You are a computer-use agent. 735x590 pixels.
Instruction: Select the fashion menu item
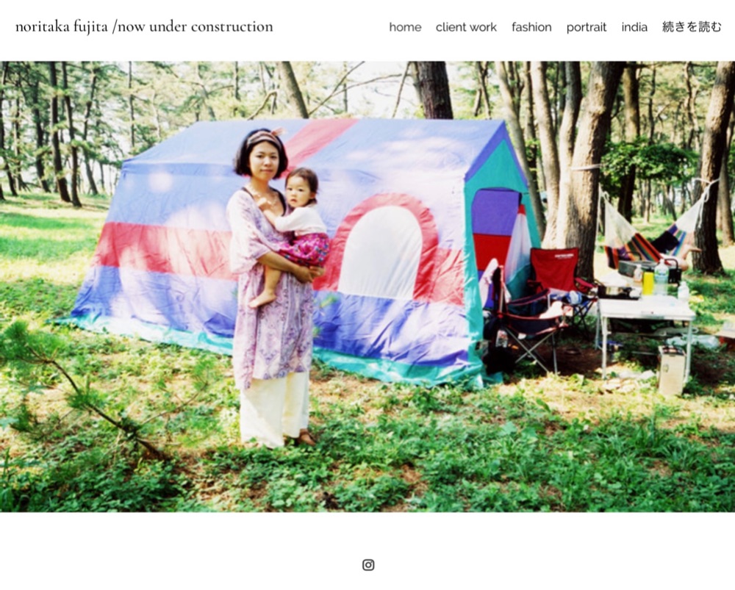(x=531, y=27)
